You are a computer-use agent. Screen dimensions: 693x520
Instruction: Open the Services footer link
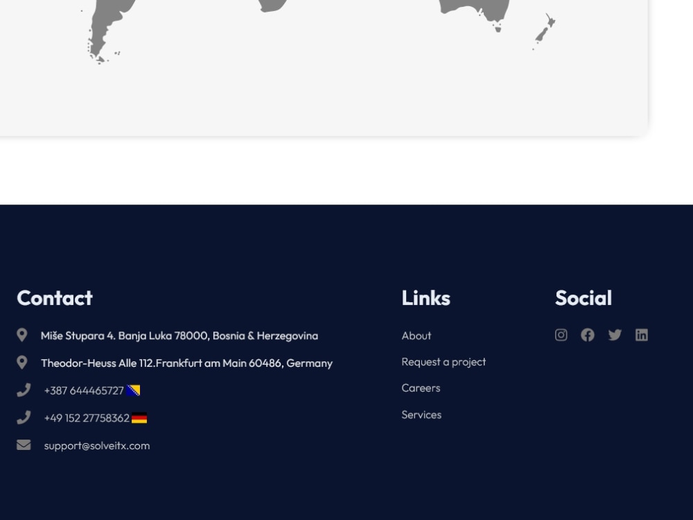421,415
